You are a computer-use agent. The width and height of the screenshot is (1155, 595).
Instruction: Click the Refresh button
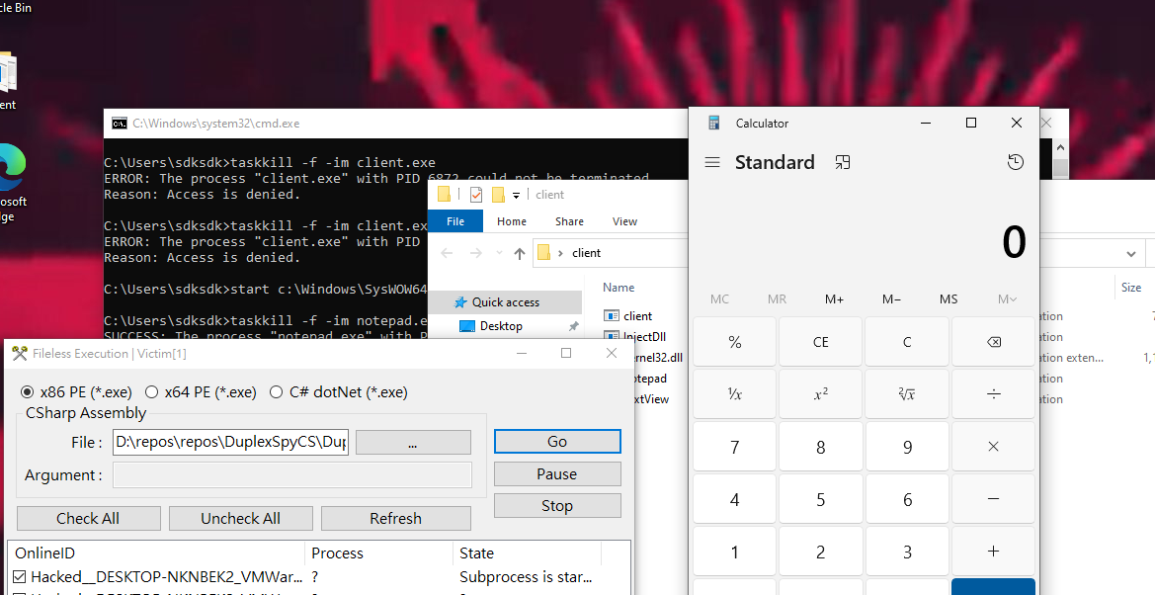click(395, 518)
